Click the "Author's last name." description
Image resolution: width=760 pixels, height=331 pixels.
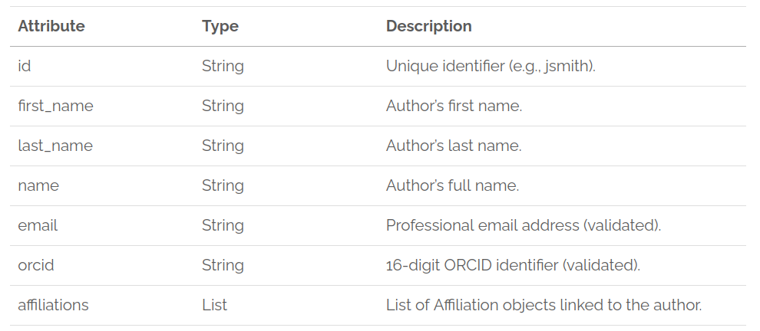tap(454, 146)
